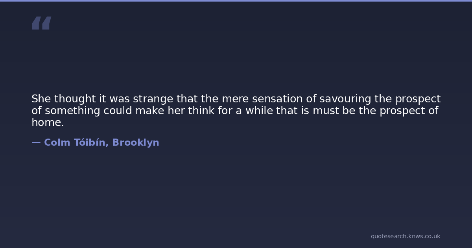Click the purple accent bar at top
Screen dimensions: 472x248
[236, 1]
